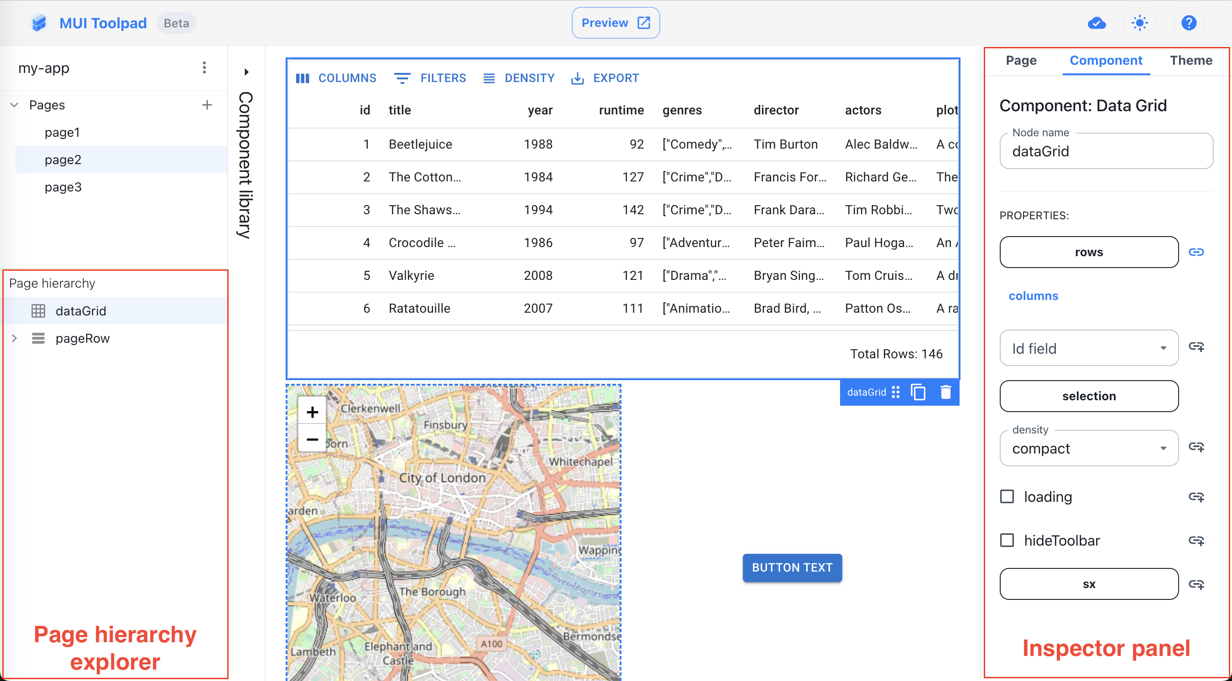The width and height of the screenshot is (1232, 681).
Task: Click the bind rows property icon
Action: [x=1198, y=252]
